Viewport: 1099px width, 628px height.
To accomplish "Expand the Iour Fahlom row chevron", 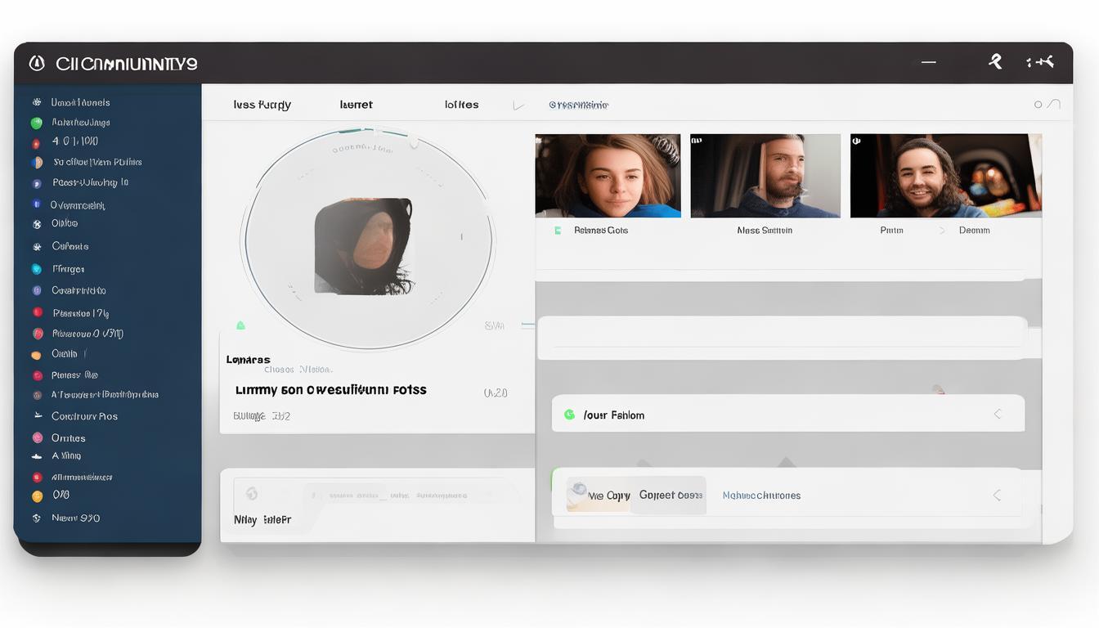I will 998,415.
